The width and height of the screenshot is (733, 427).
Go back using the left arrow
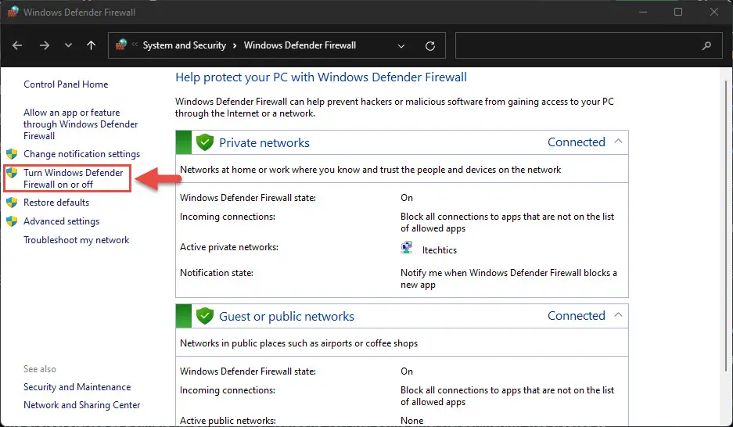coord(17,45)
